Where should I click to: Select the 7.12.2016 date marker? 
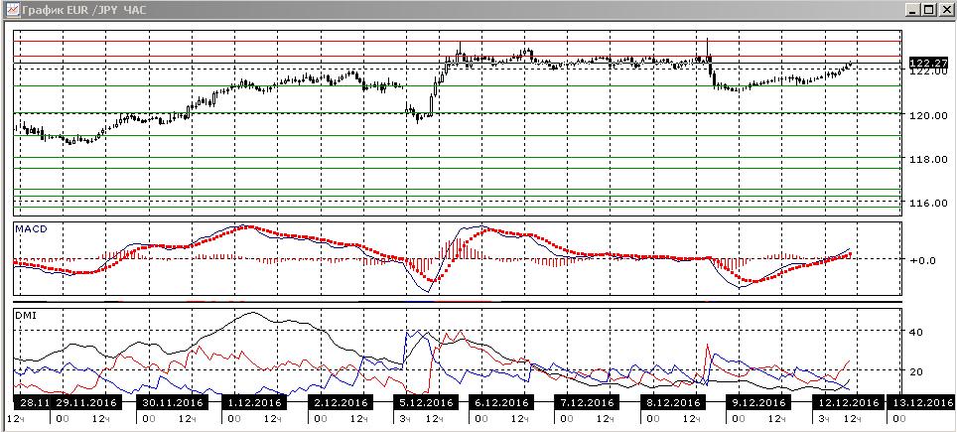pyautogui.click(x=587, y=403)
